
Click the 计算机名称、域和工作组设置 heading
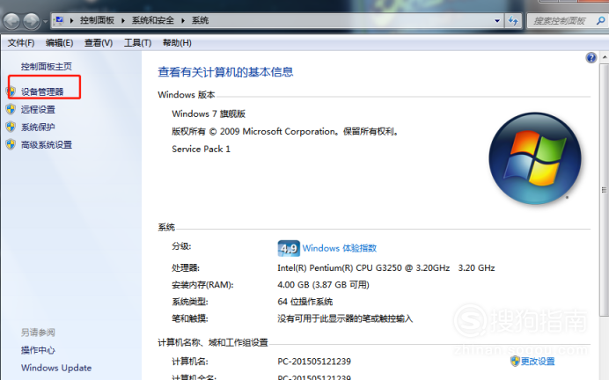(x=213, y=342)
